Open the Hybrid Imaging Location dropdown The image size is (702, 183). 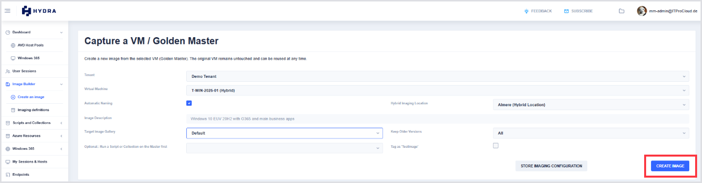click(591, 105)
